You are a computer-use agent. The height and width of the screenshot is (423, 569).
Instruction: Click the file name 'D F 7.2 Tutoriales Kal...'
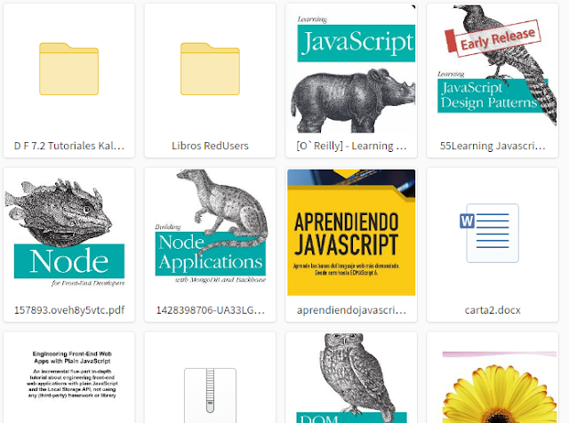pos(69,146)
